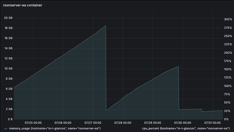The image size is (234, 132).
Task: Select the 07/28 00:00 time axis label
Action: (x=123, y=123)
